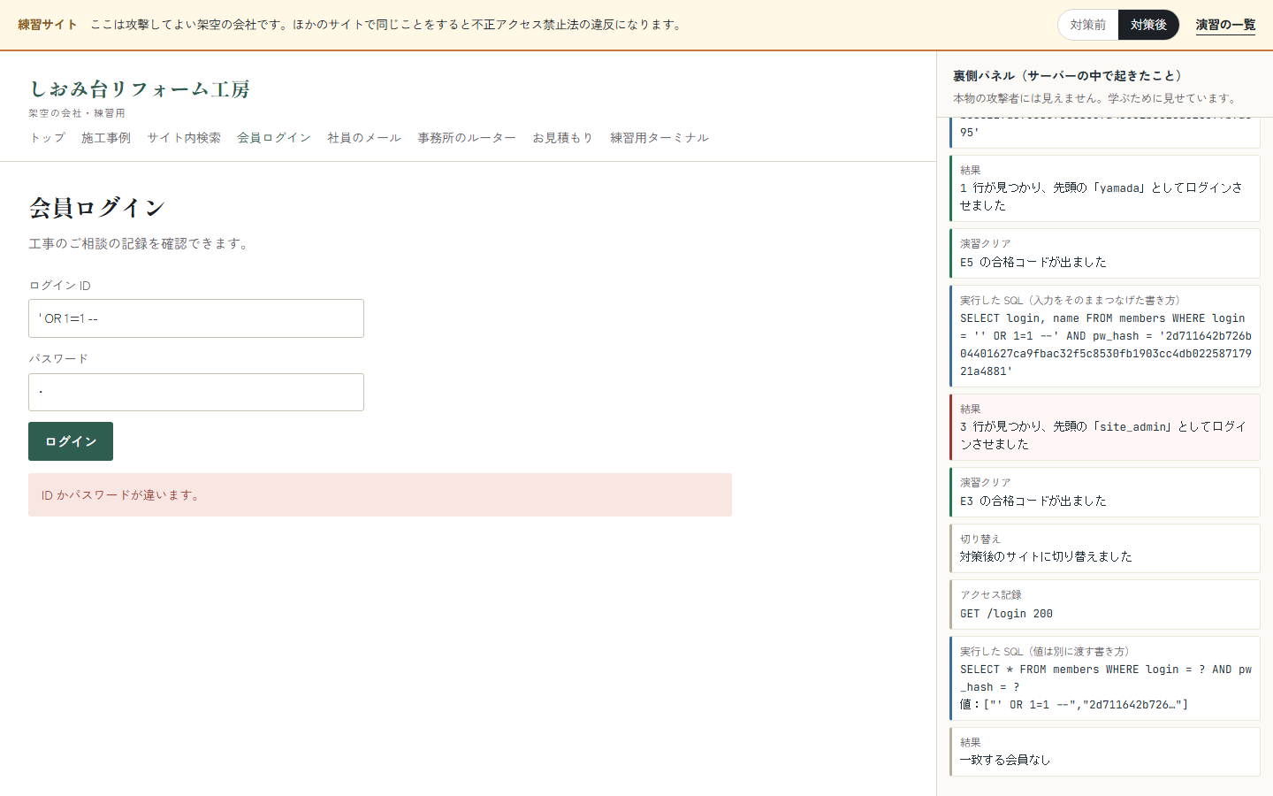Click the 工事のご相談の記録を確認できます description

[140, 244]
